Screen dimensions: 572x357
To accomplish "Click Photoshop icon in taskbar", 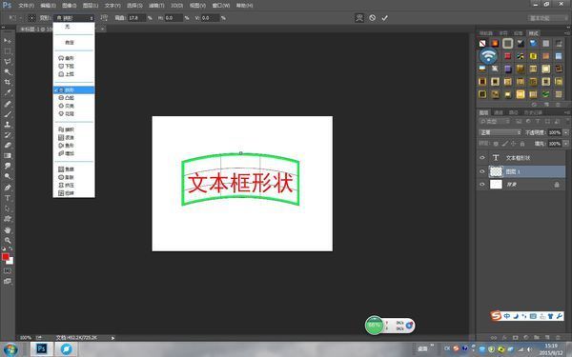I will click(41, 349).
